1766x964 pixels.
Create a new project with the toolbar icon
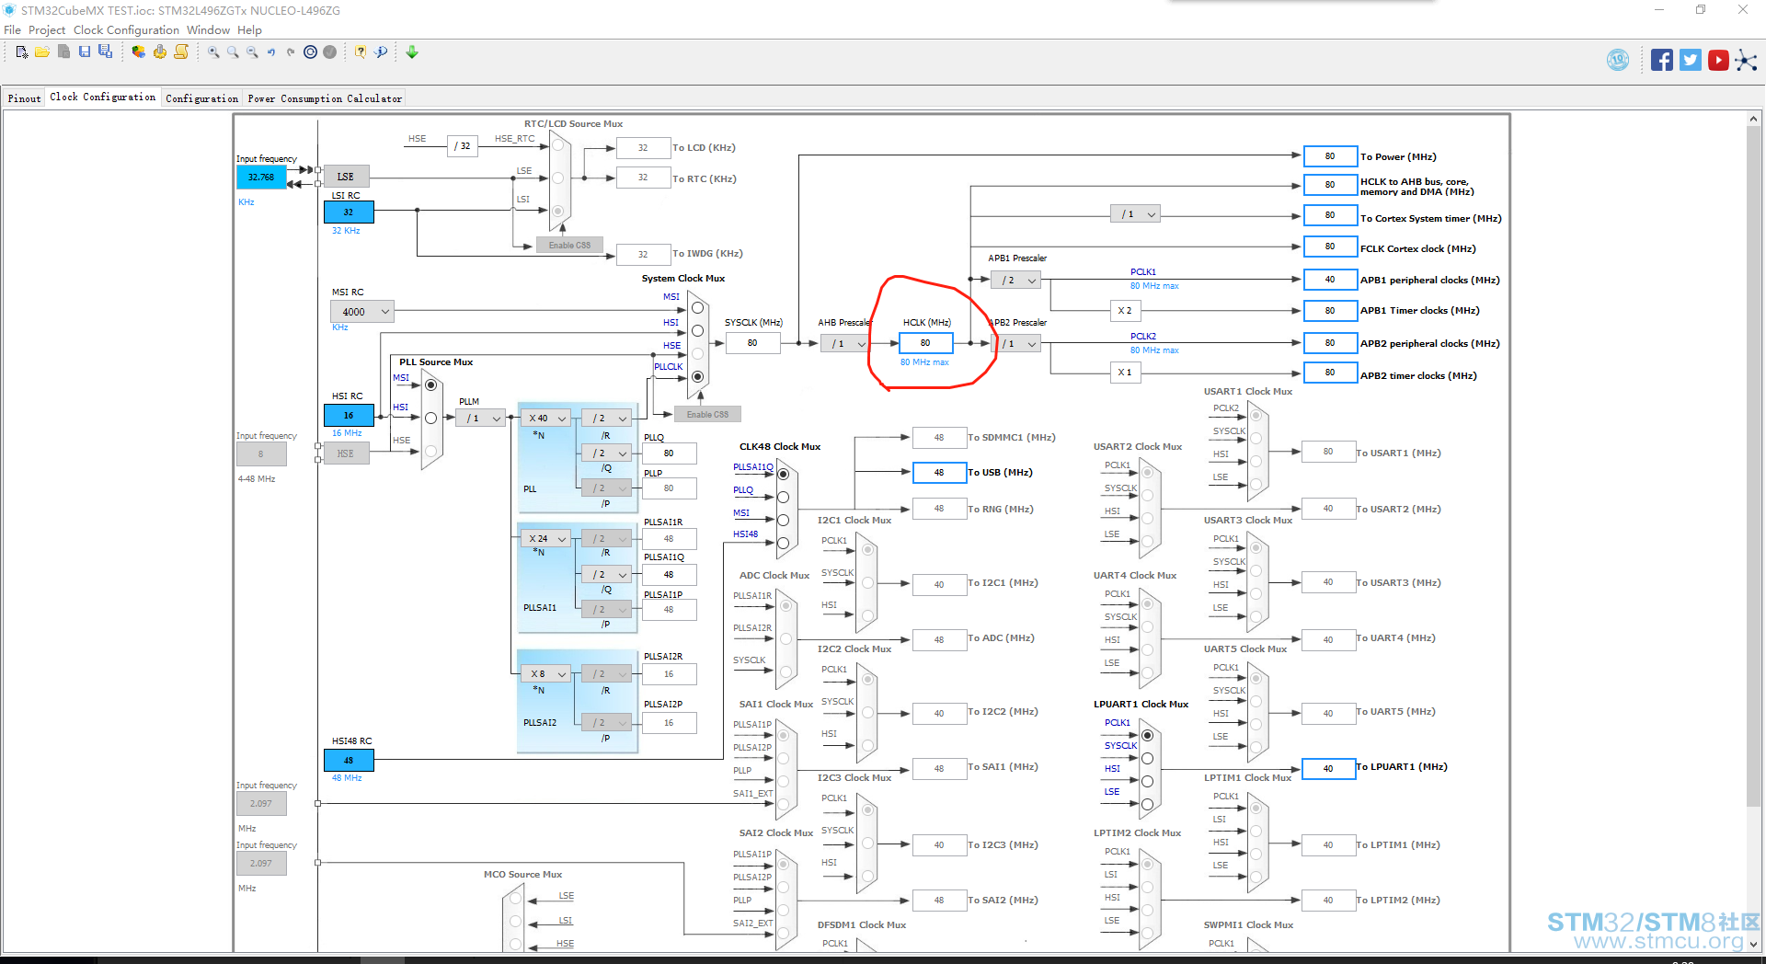point(22,52)
